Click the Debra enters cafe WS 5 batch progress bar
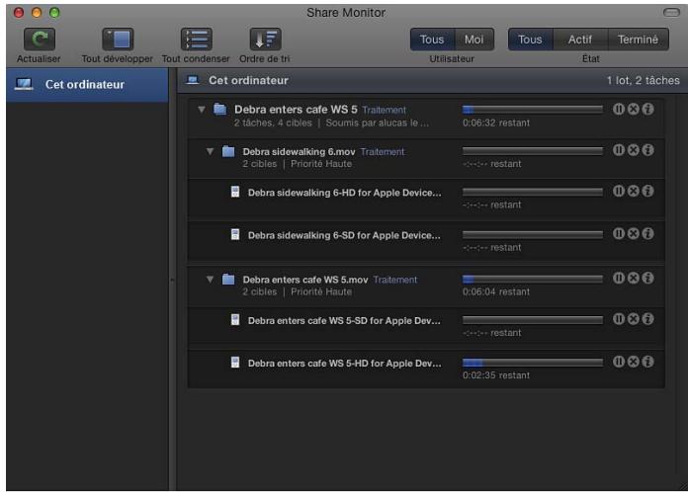Image resolution: width=688 pixels, height=492 pixels. click(532, 110)
